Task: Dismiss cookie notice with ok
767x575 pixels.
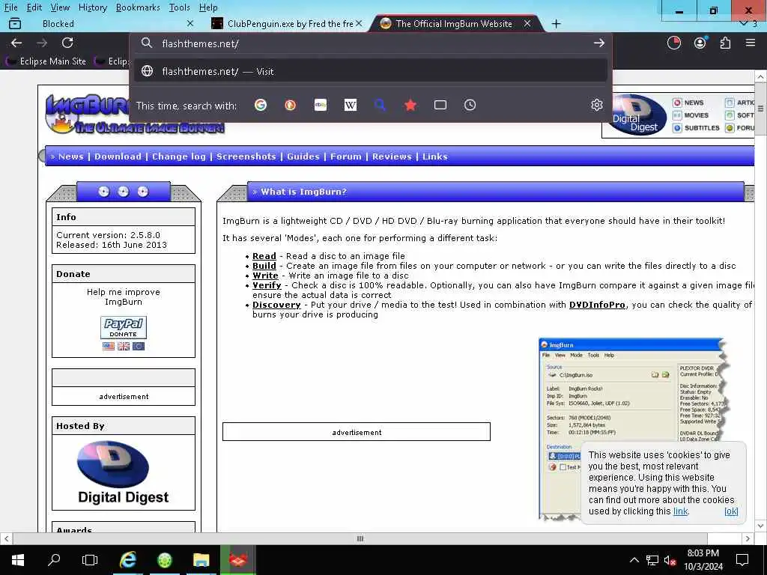Action: [x=731, y=511]
